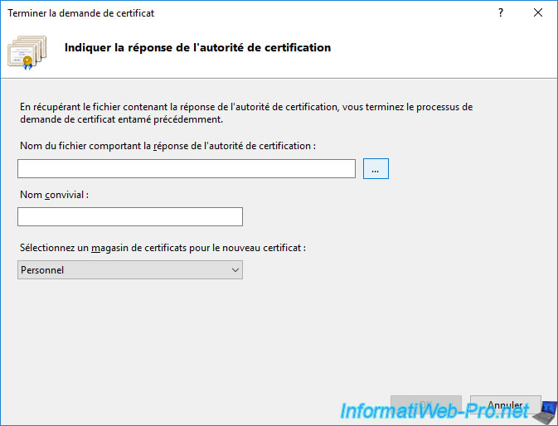Open the Personnel certificate store dropdown

click(130, 269)
